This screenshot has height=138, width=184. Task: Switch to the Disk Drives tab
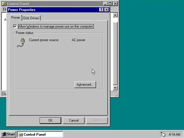pos(31,18)
